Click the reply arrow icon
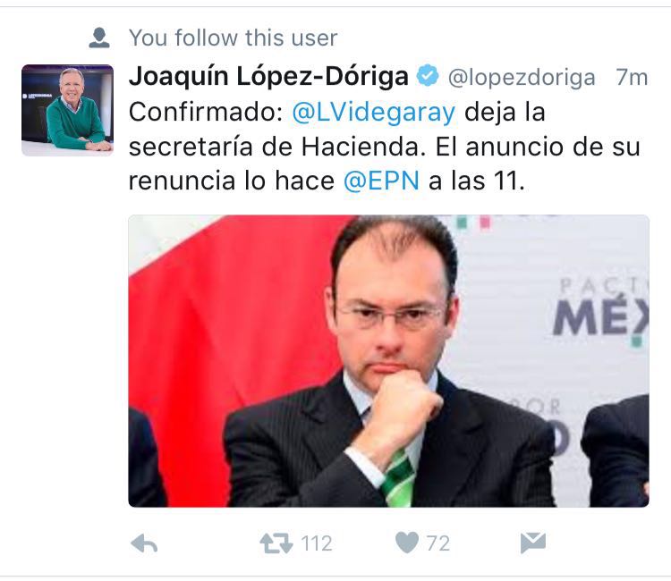The height and width of the screenshot is (581, 671). 144,543
